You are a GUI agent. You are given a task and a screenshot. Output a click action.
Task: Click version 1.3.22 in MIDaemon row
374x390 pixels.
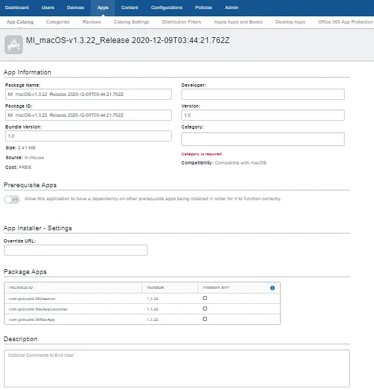click(153, 299)
